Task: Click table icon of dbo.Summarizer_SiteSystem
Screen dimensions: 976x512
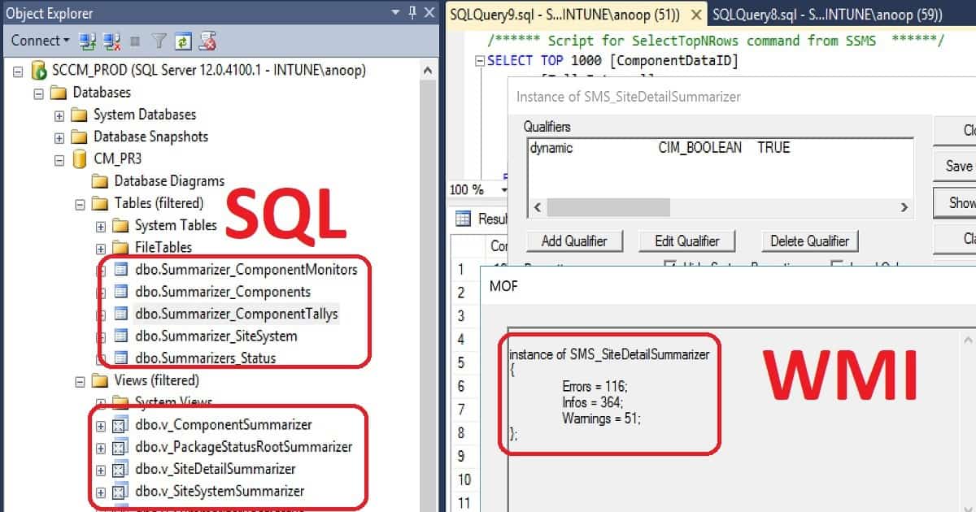Action: pos(121,336)
